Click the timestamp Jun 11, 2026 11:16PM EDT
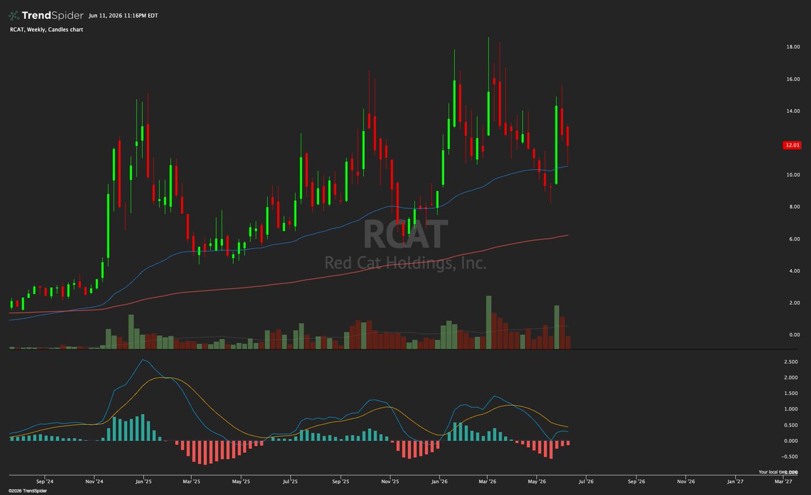The image size is (811, 495). click(124, 16)
